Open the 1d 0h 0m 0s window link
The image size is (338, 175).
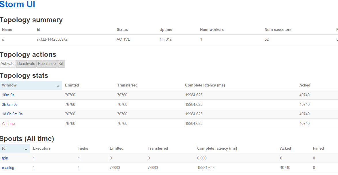coord(12,114)
